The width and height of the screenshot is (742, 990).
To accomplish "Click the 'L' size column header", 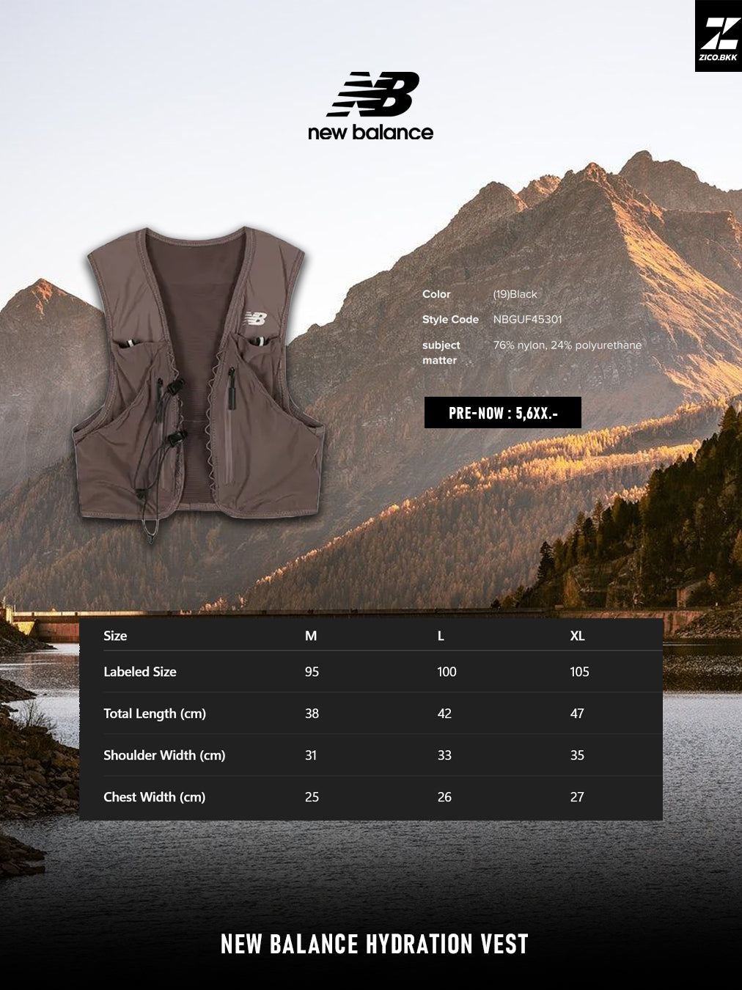I will click(441, 636).
